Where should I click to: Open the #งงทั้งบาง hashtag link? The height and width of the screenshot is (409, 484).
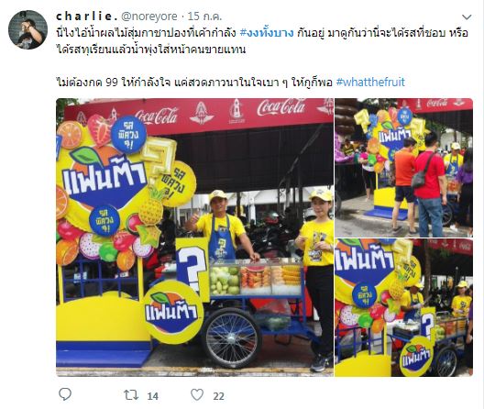coord(267,33)
